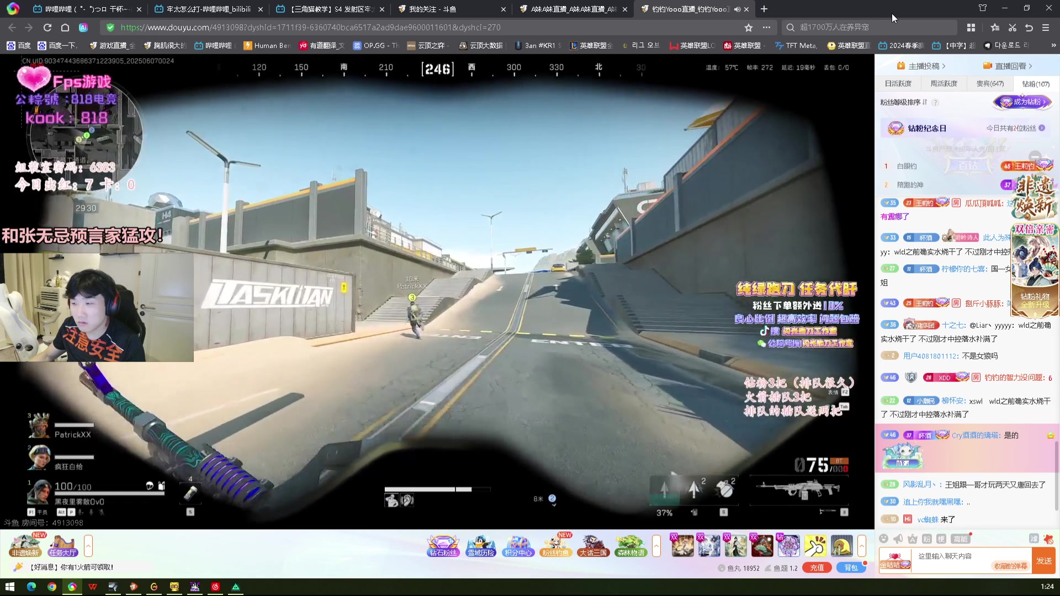1060x596 pixels.
Task: Open 主播投稿 link
Action: (921, 66)
